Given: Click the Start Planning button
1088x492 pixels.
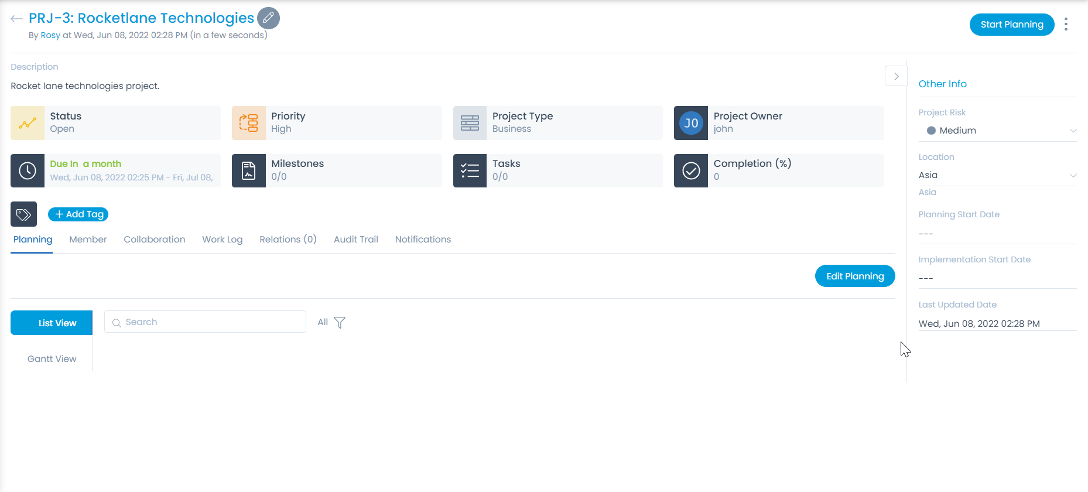Looking at the screenshot, I should pyautogui.click(x=1012, y=25).
